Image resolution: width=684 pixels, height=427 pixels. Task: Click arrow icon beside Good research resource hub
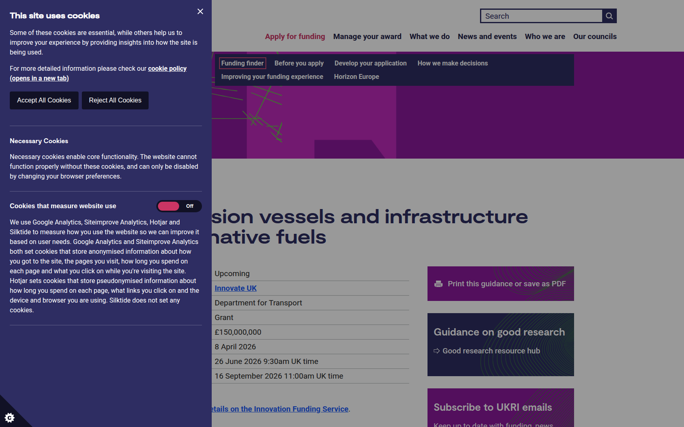click(436, 351)
